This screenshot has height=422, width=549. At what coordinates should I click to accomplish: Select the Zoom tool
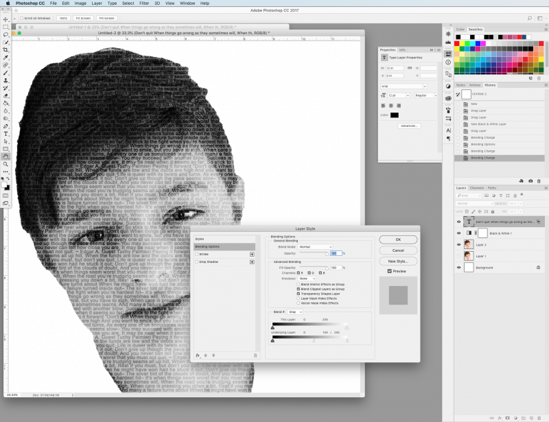(5, 164)
